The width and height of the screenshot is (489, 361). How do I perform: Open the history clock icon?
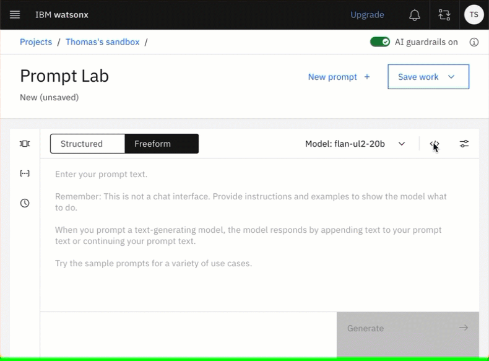[25, 203]
